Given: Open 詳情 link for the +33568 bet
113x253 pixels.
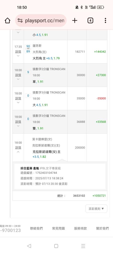Looking at the screenshot, I should (x=18, y=122).
